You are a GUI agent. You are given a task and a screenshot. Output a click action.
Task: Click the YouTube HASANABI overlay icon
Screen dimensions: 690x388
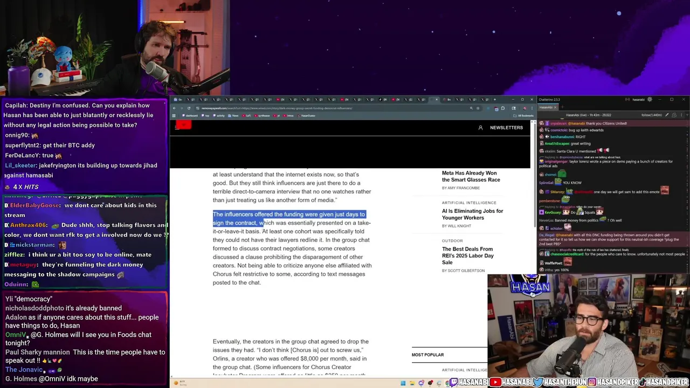click(x=496, y=382)
